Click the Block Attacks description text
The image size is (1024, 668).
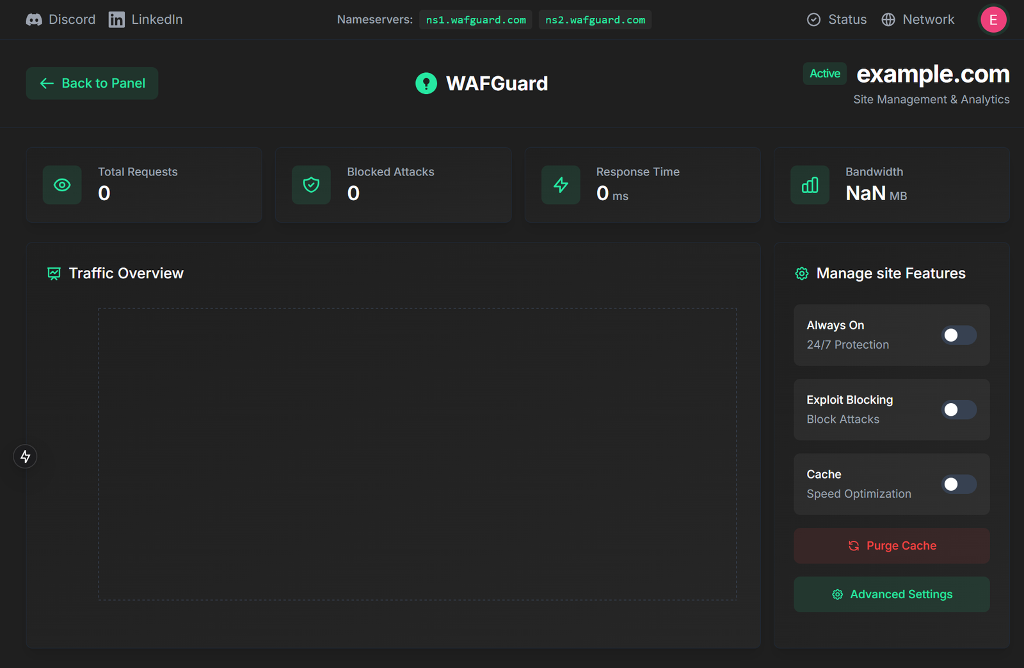tap(843, 419)
